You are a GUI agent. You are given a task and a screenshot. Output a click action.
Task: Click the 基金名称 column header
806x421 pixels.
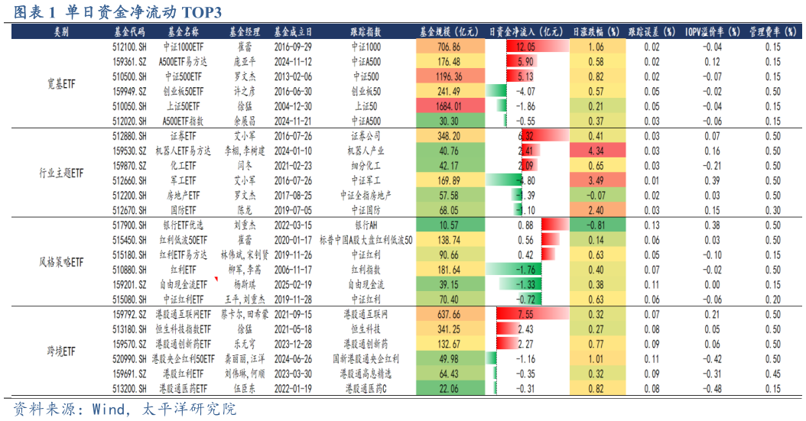(x=183, y=32)
